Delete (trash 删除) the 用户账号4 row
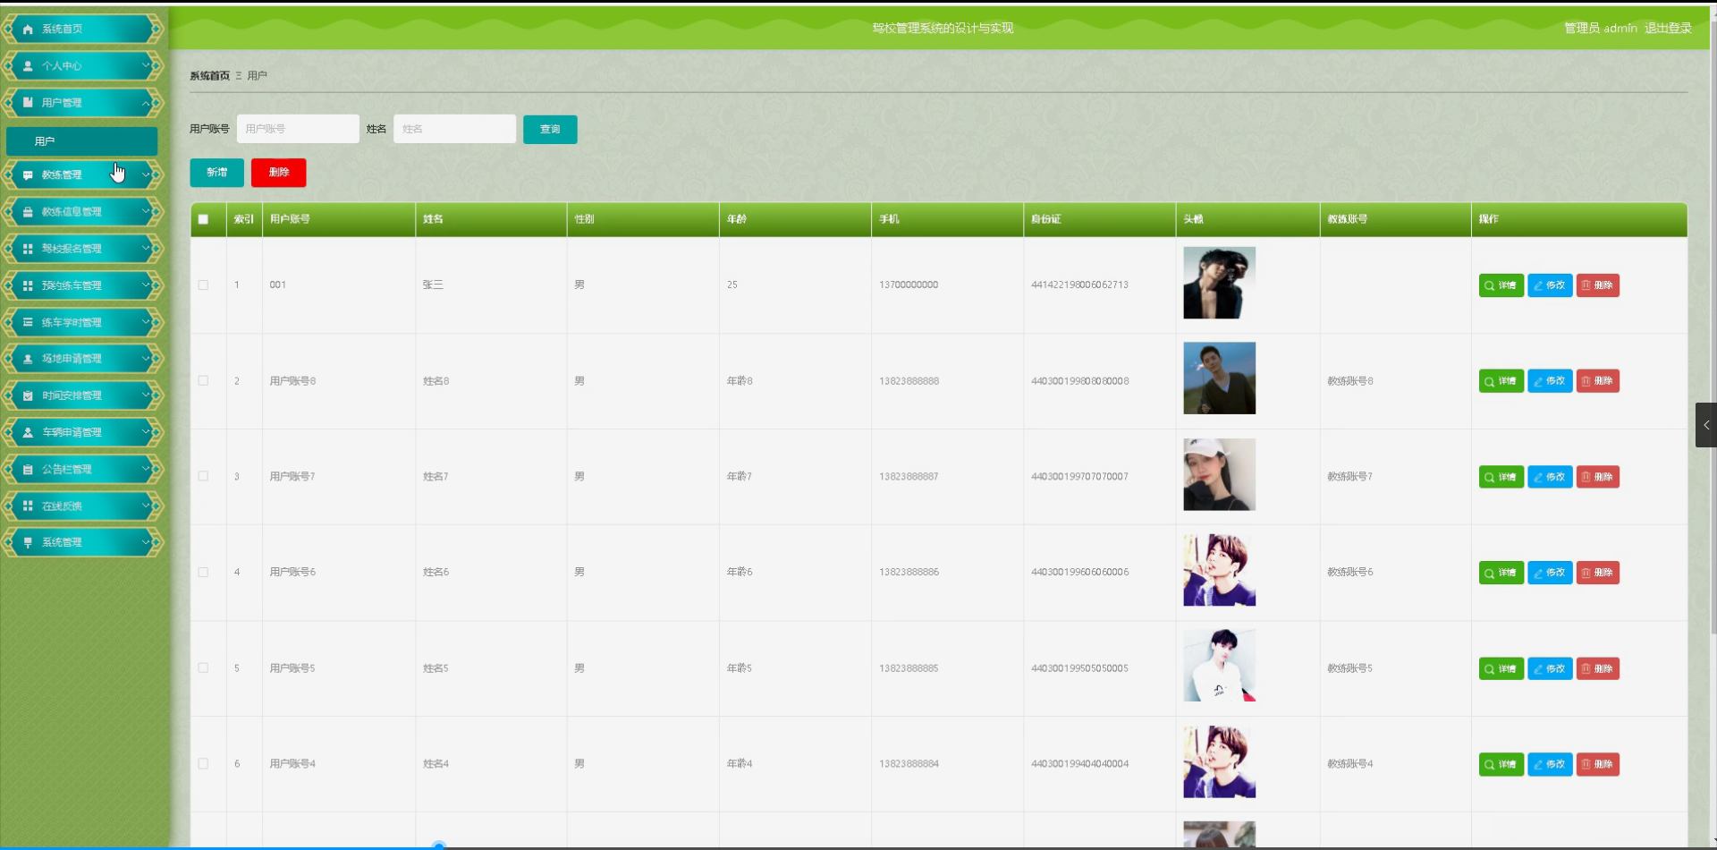Viewport: 1717px width, 850px height. point(1598,764)
